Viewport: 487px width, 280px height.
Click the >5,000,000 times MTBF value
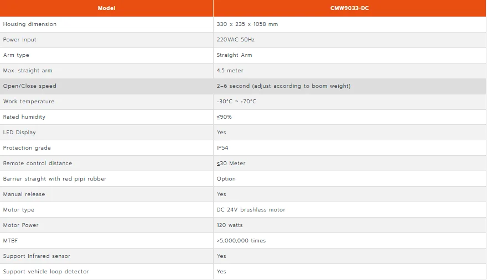pos(241,241)
